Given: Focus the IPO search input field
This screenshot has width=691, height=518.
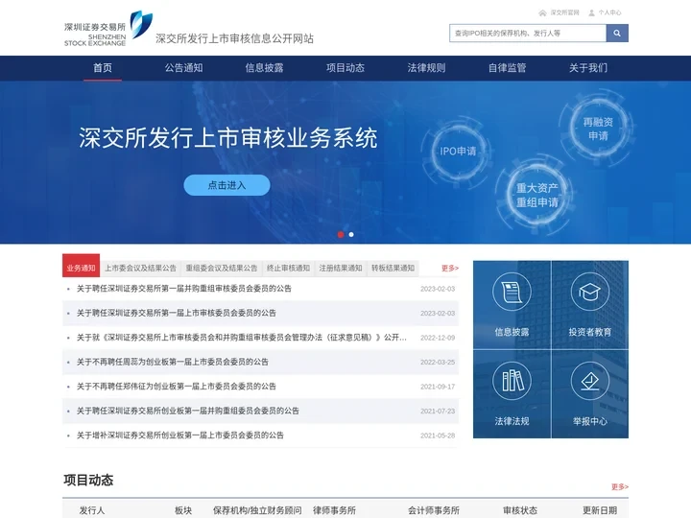Looking at the screenshot, I should pyautogui.click(x=528, y=33).
